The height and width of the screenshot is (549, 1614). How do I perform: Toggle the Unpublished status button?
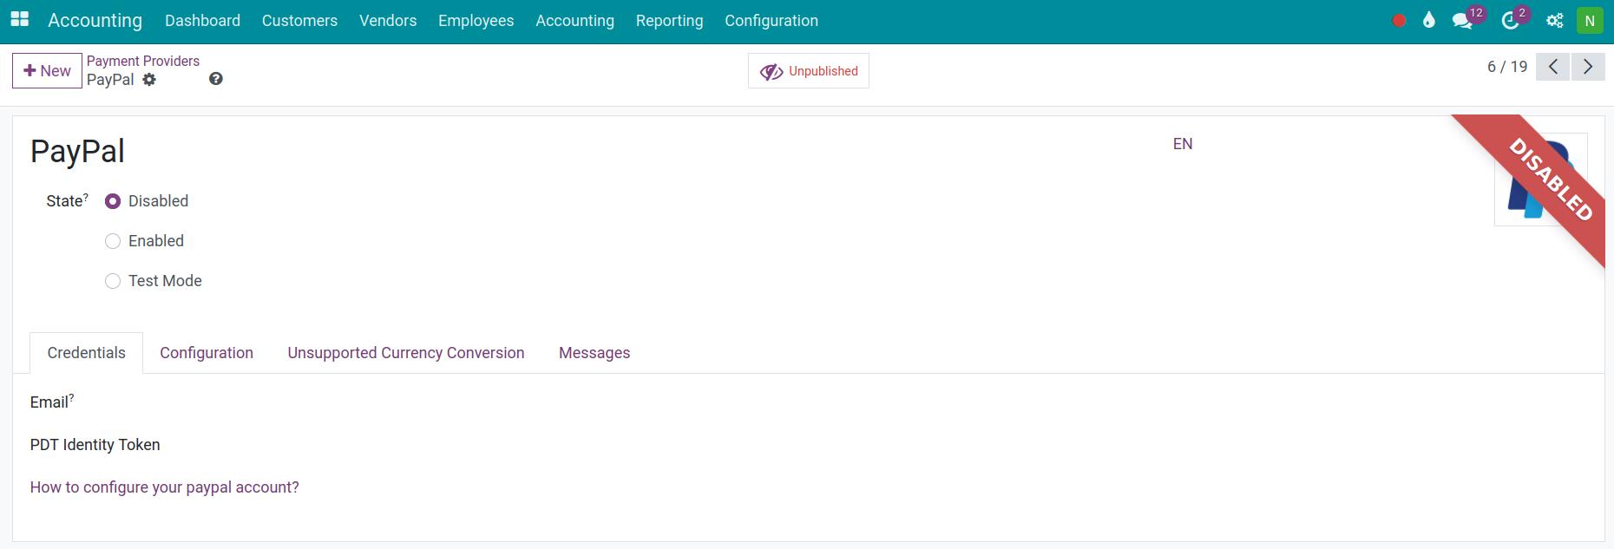click(x=809, y=71)
